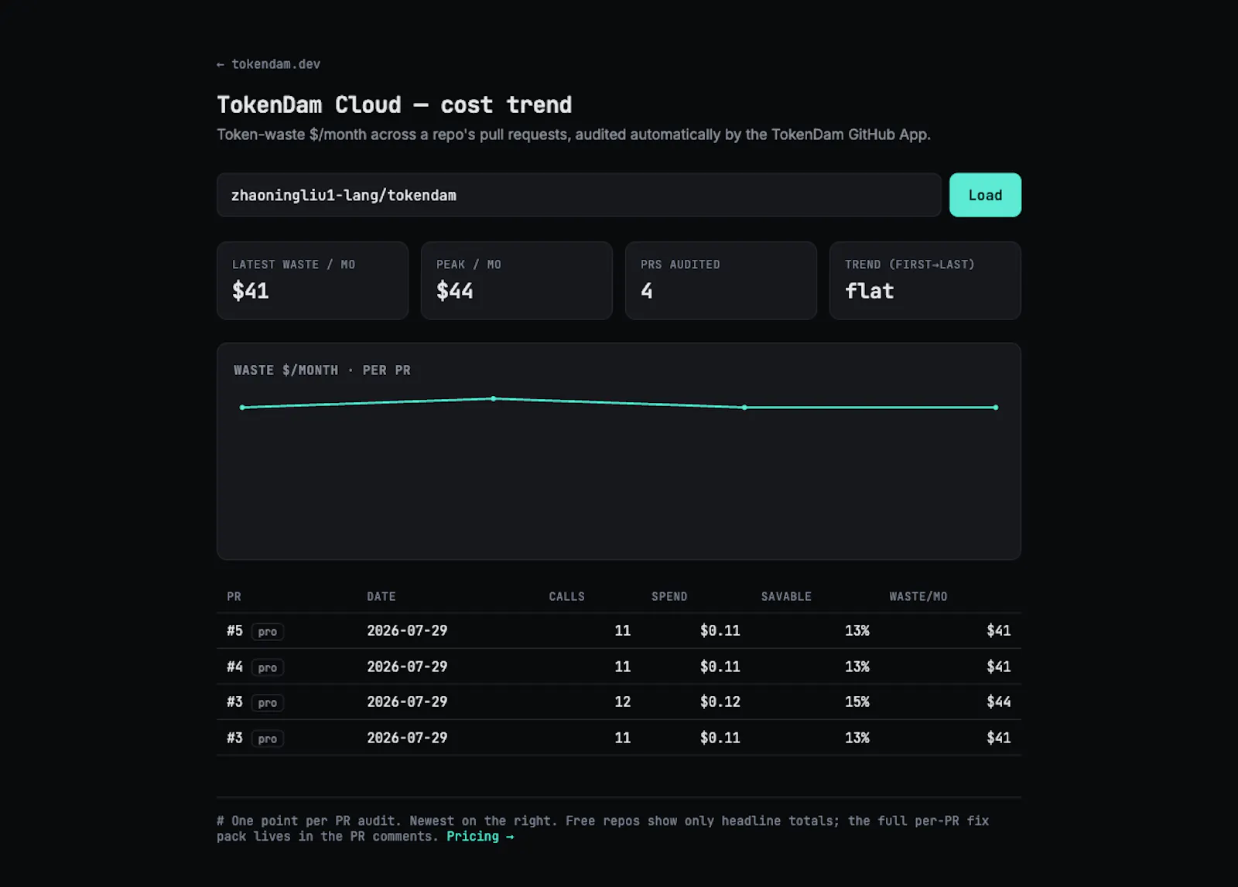Click the peak data point on chart
This screenshot has height=887, width=1238.
494,399
